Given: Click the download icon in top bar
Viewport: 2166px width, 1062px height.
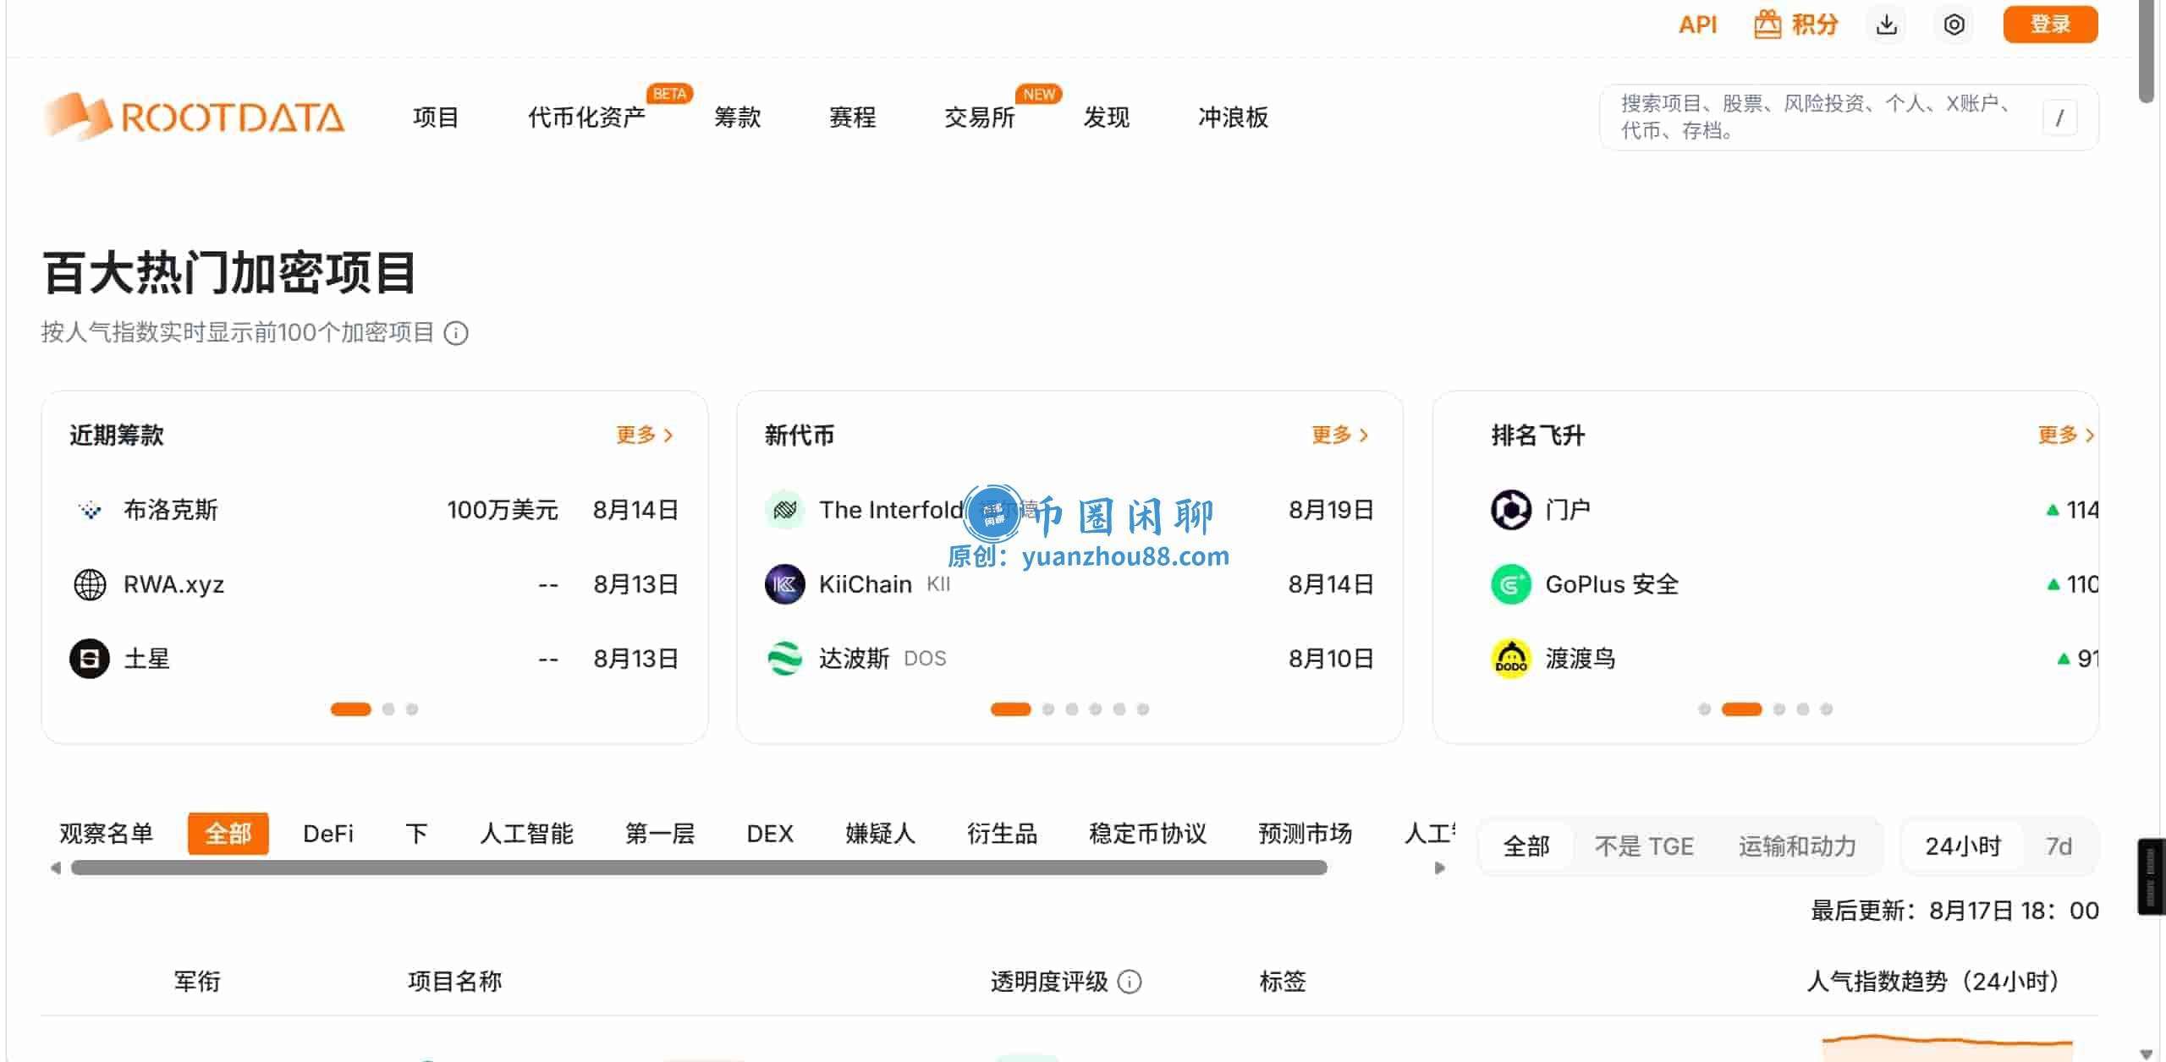Looking at the screenshot, I should [1886, 25].
